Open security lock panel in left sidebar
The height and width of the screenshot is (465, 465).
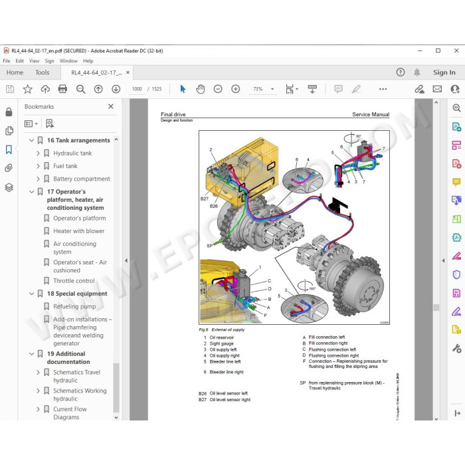click(9, 112)
